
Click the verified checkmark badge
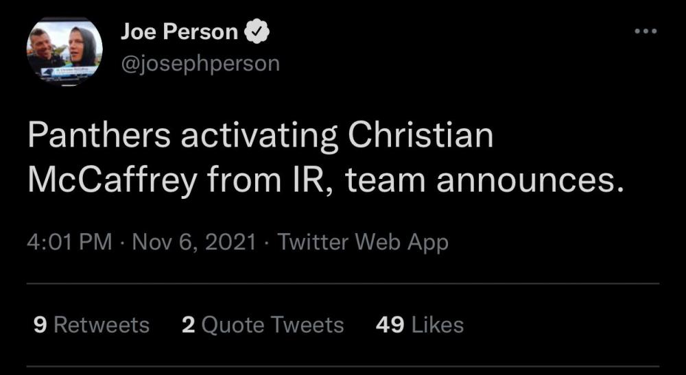[x=258, y=32]
